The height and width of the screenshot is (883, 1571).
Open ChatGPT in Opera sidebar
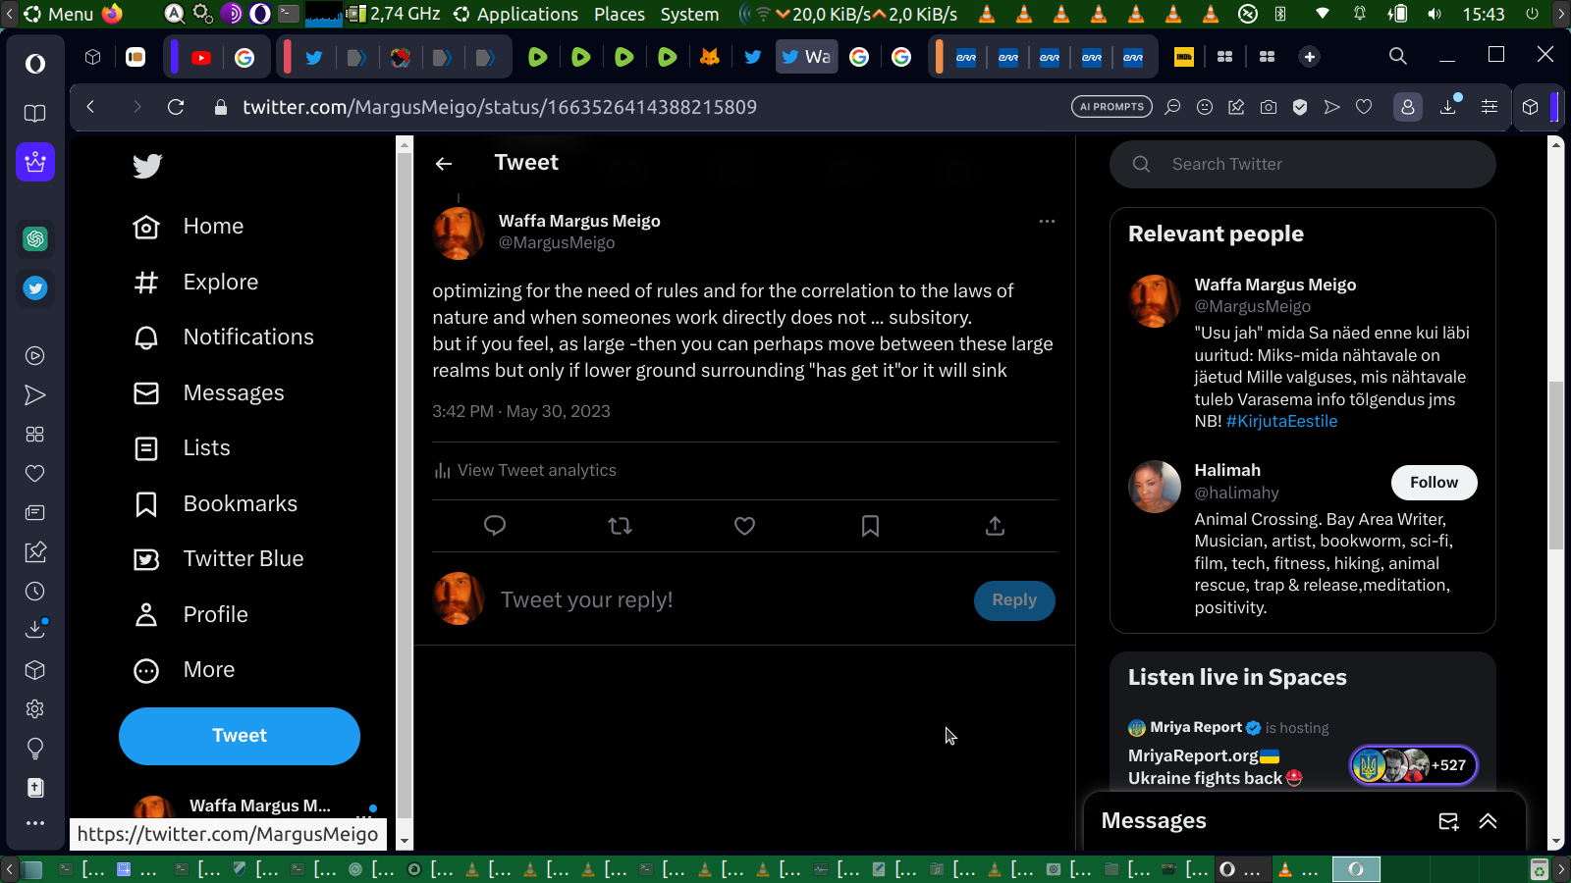(x=35, y=238)
